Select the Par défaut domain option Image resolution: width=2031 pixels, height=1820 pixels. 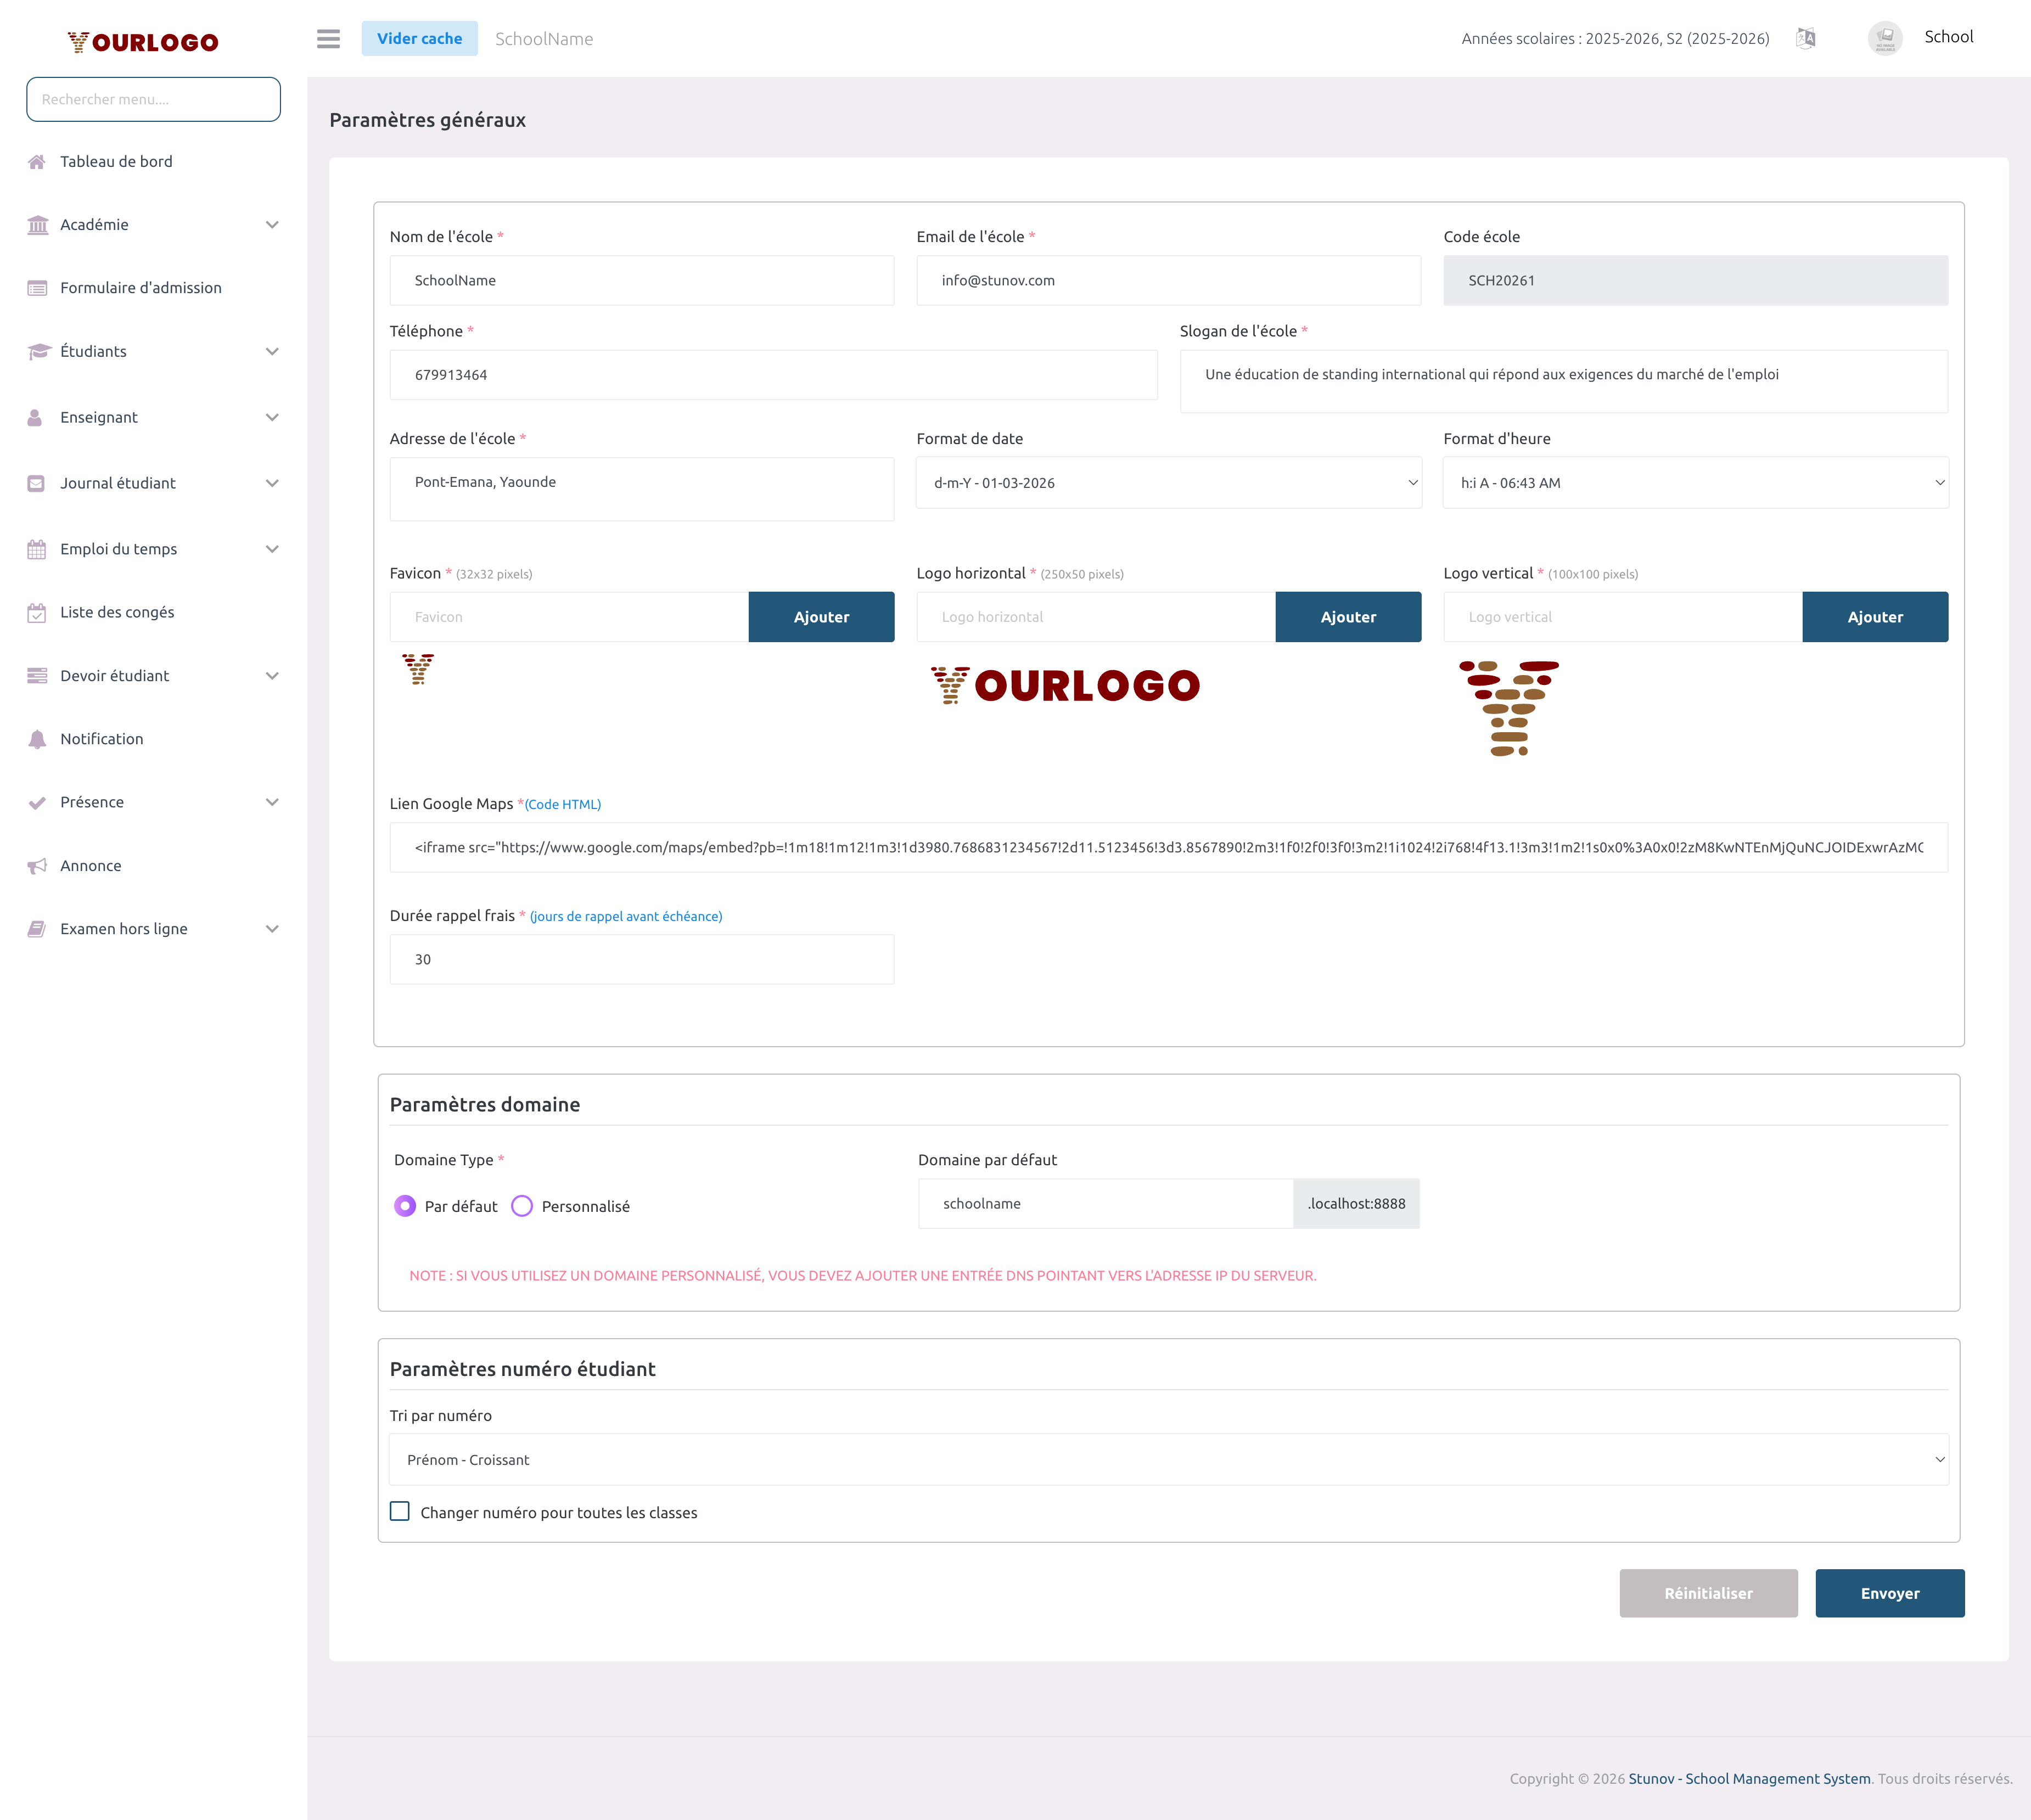coord(405,1206)
